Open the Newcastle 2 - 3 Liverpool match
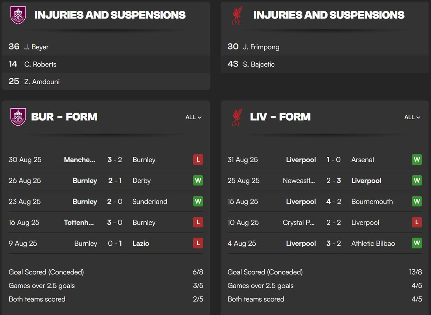The height and width of the screenshot is (315, 431). click(x=324, y=180)
